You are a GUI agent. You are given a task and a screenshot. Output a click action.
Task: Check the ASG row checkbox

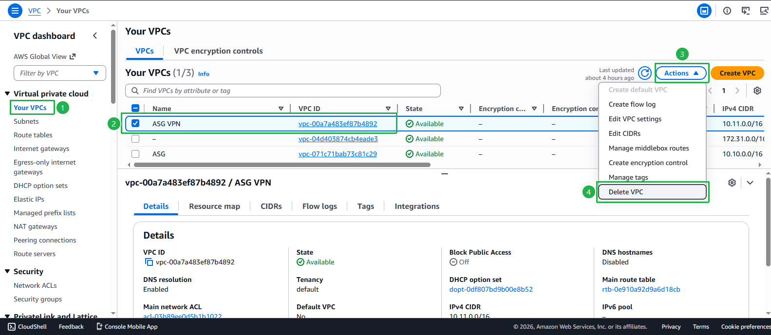135,154
